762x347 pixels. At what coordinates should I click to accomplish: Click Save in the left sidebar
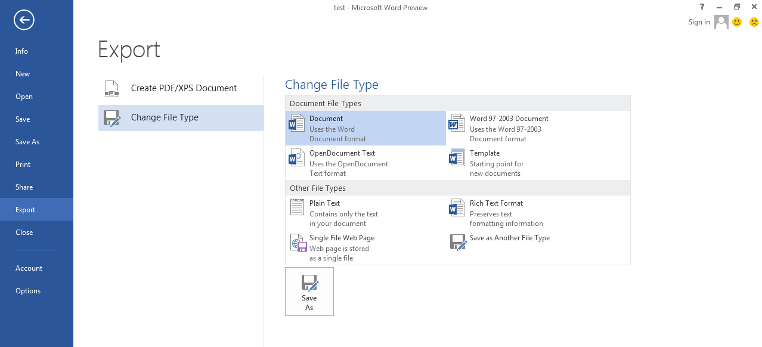(x=36, y=119)
